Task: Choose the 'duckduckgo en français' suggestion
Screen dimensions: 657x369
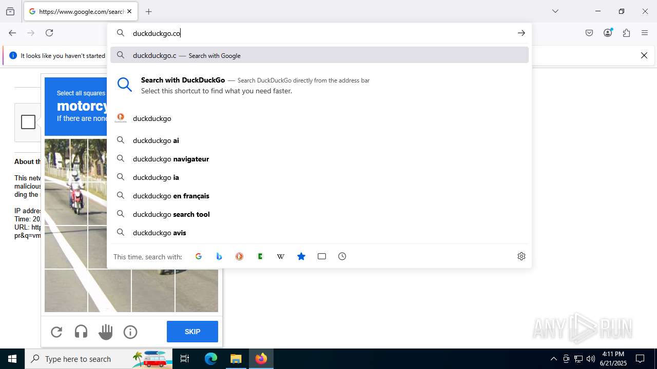Action: [x=319, y=196]
